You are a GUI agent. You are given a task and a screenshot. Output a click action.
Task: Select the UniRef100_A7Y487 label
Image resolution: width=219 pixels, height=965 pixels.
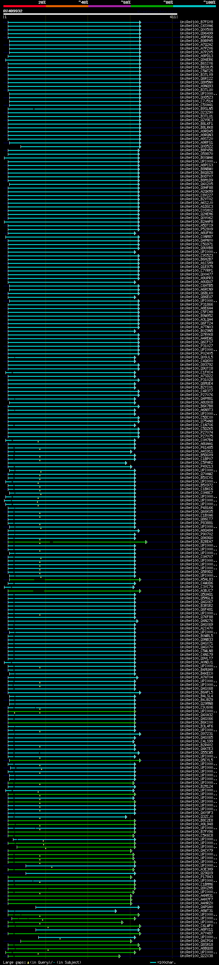click(196, 934)
